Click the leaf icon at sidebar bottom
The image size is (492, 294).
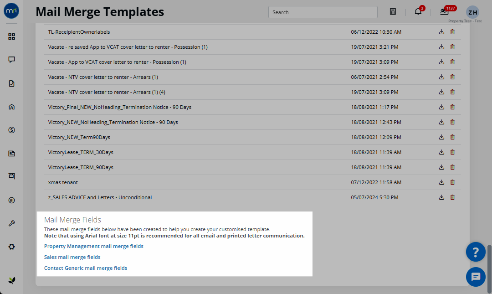tap(11, 280)
